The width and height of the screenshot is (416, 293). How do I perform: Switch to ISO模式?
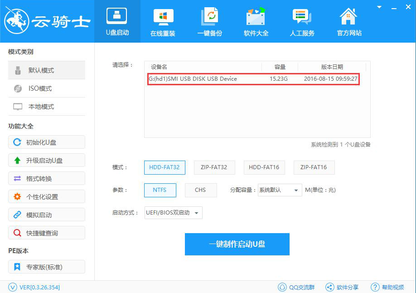point(46,88)
